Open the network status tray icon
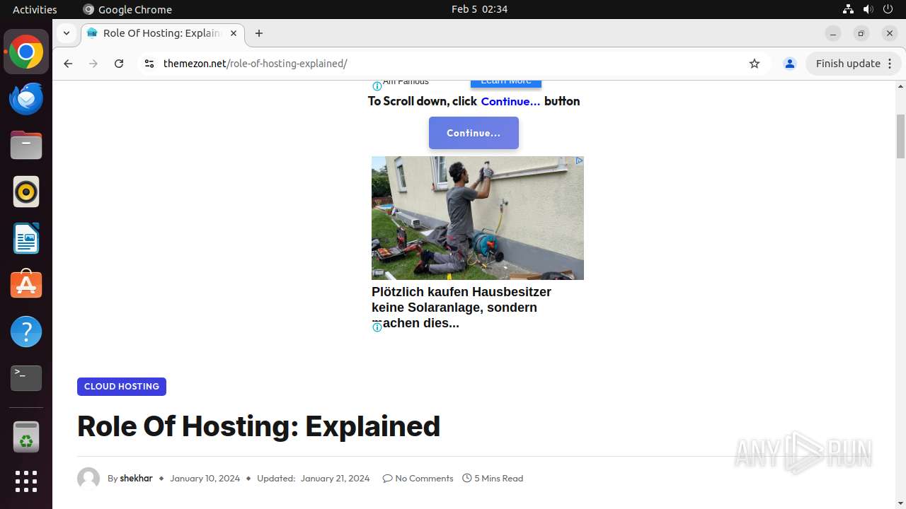The image size is (906, 509). coord(848,9)
